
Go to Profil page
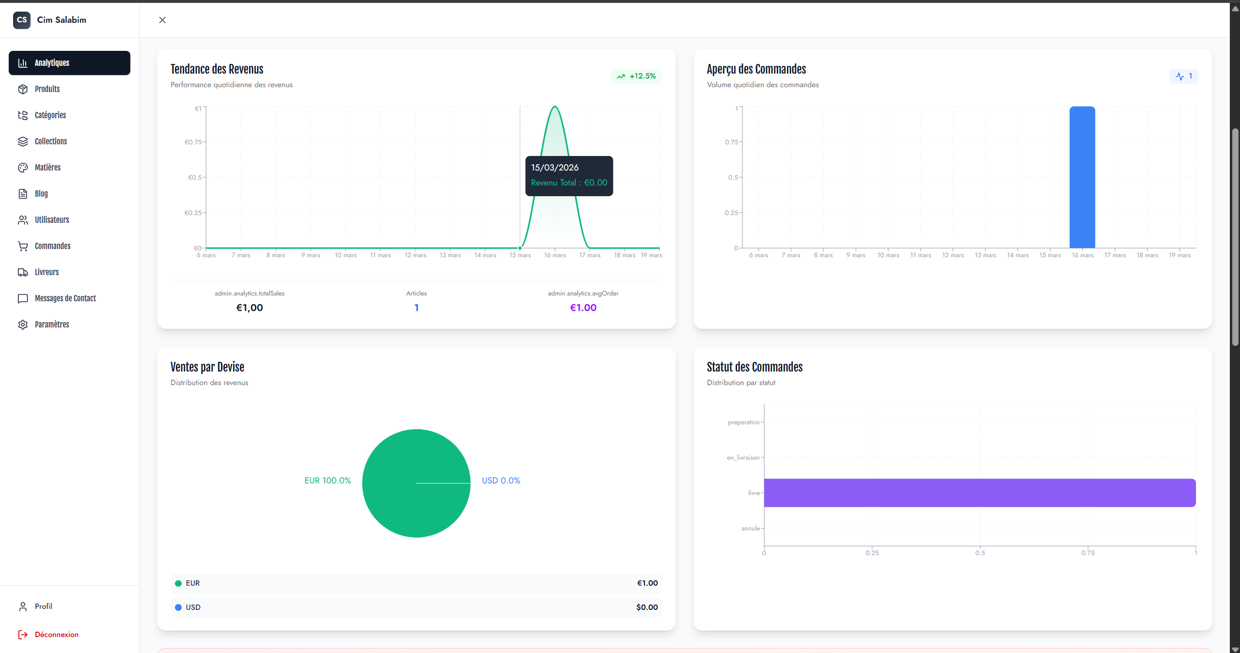[43, 606]
